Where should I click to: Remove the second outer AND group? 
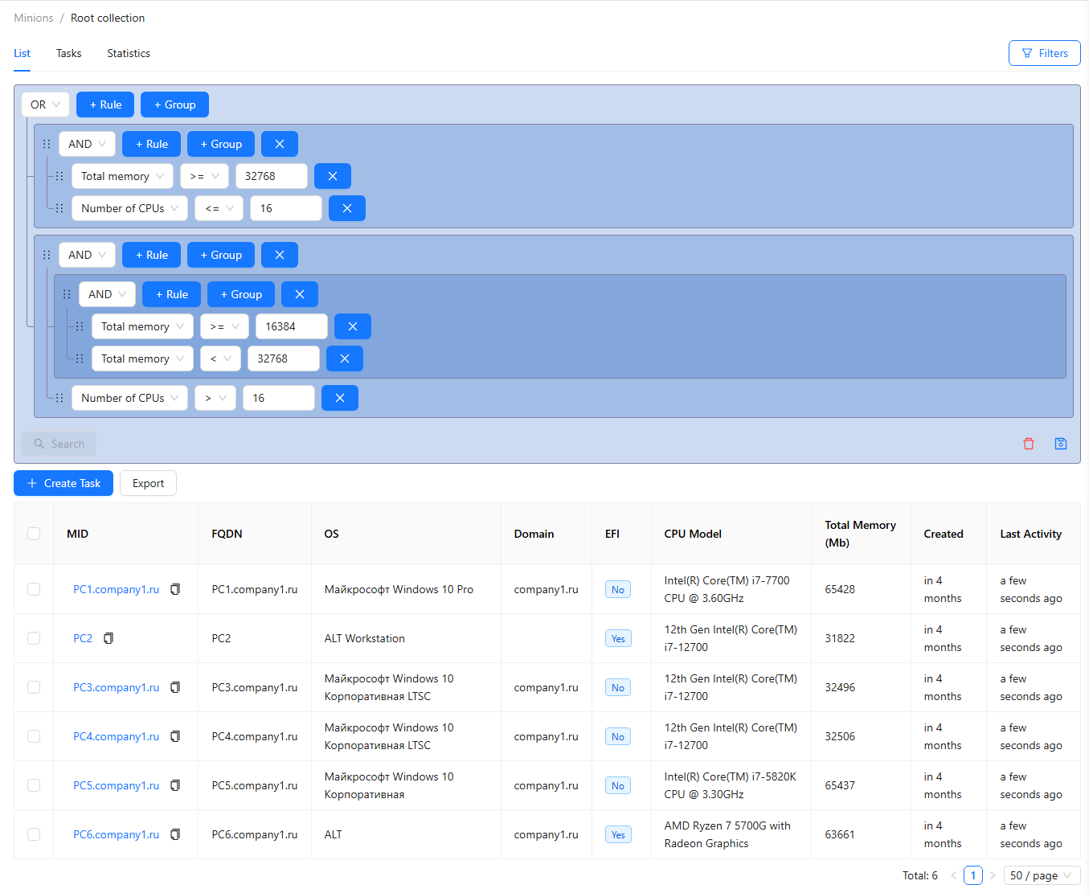pos(280,255)
